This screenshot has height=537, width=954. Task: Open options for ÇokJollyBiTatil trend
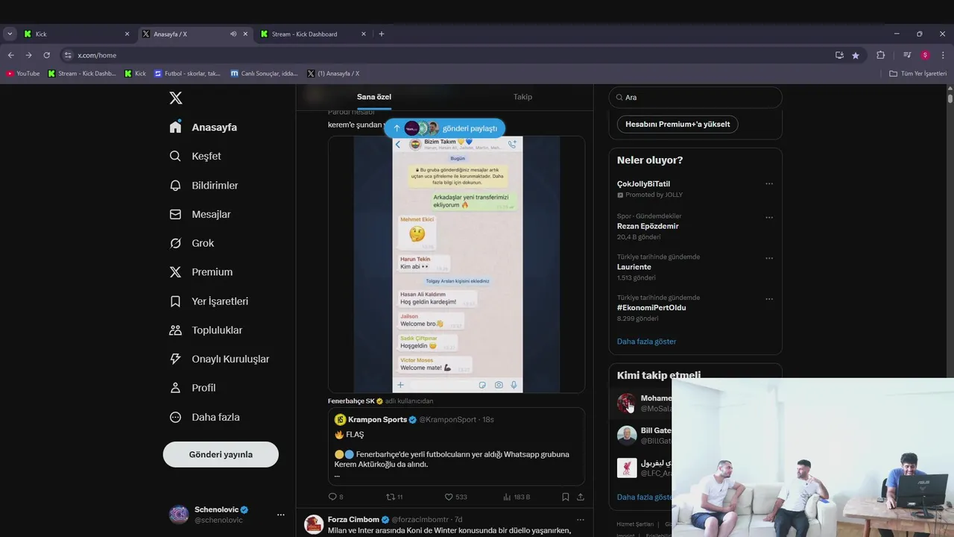[769, 183]
